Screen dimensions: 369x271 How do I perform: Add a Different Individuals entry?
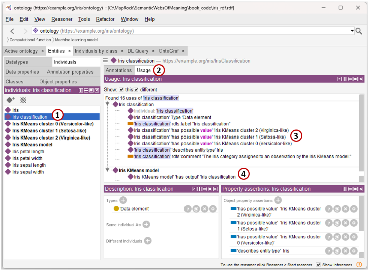pos(148,241)
